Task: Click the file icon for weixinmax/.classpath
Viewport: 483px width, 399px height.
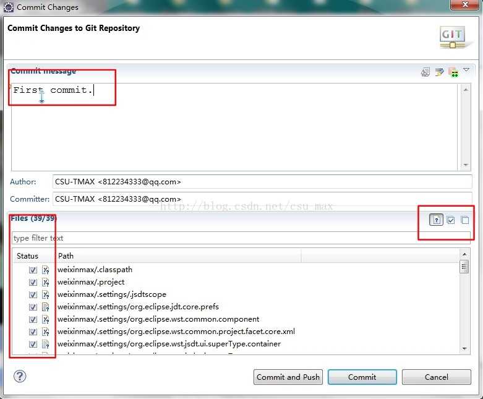Action: tap(46, 270)
